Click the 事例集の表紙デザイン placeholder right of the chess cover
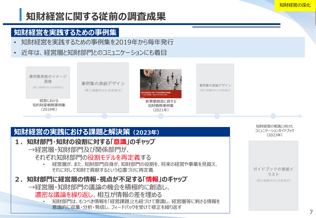 coord(215,89)
